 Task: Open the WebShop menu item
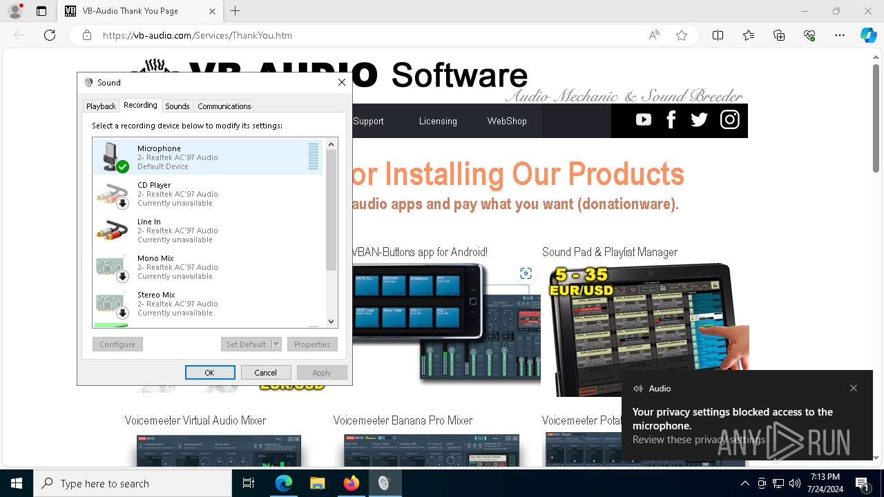pos(507,121)
